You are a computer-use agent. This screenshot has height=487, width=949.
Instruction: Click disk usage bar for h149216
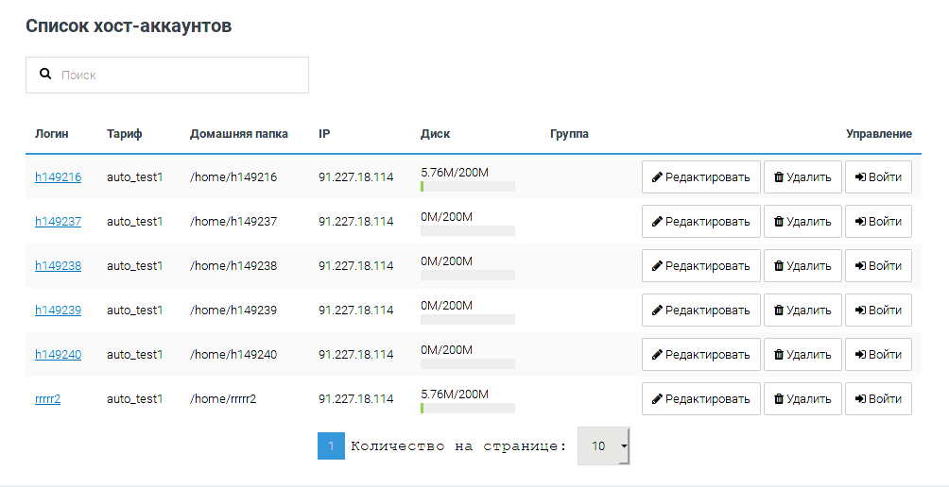point(467,187)
